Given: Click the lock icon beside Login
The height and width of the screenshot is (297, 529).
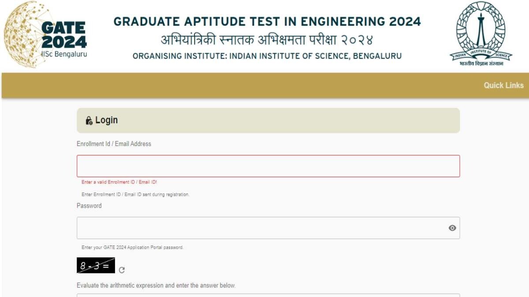Looking at the screenshot, I should pos(89,121).
